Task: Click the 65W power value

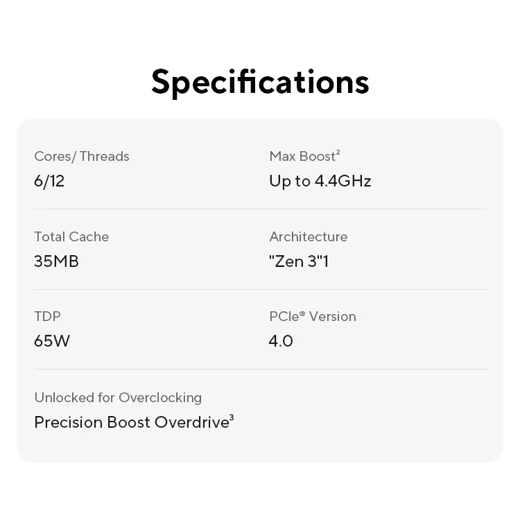Action: pyautogui.click(x=52, y=341)
